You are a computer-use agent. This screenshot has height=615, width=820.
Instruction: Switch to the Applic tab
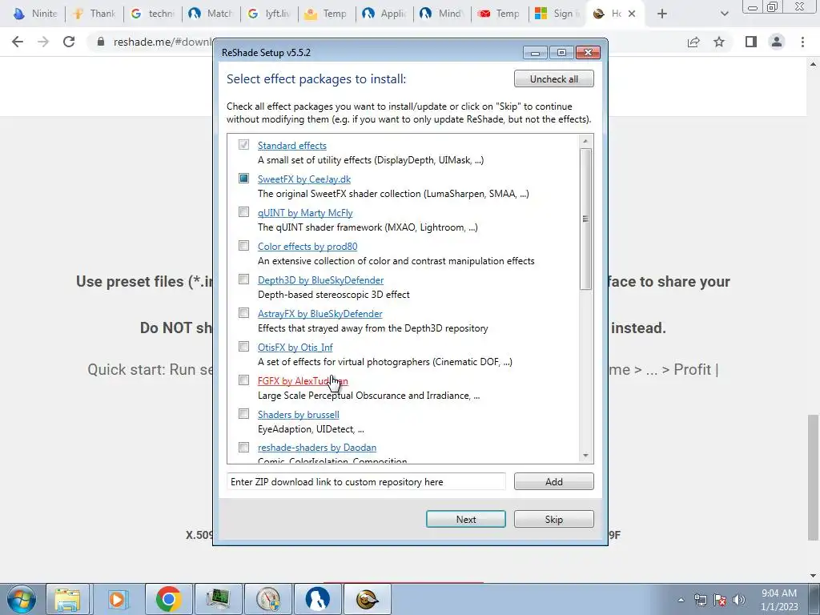pos(384,14)
